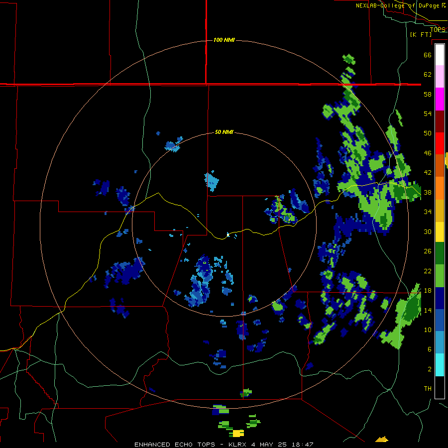
Task: Click the "50" legend scale value
Action: [428, 133]
